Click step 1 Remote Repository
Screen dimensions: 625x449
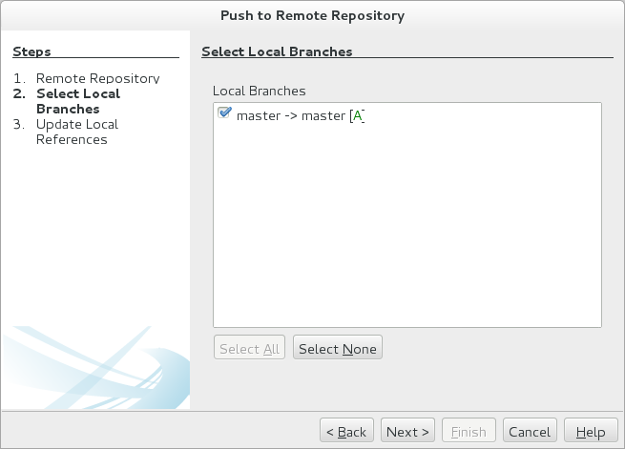[x=97, y=78]
